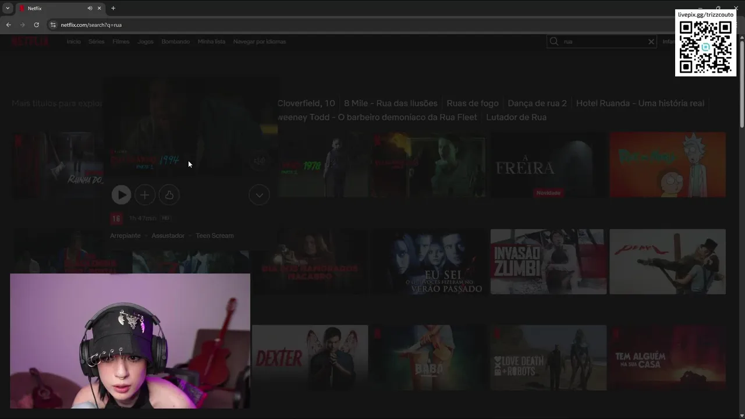Open suggestion Lutador de Rua
Viewport: 745px width, 419px height.
coord(516,117)
